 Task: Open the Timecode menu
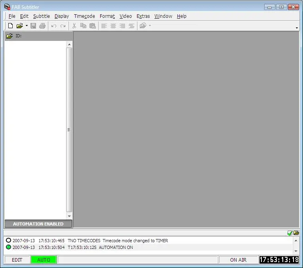click(x=84, y=16)
